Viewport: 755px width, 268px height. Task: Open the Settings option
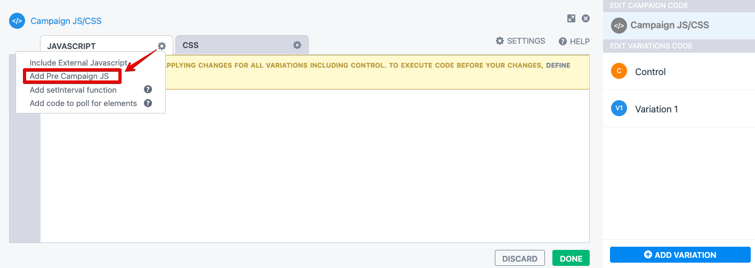(x=520, y=41)
